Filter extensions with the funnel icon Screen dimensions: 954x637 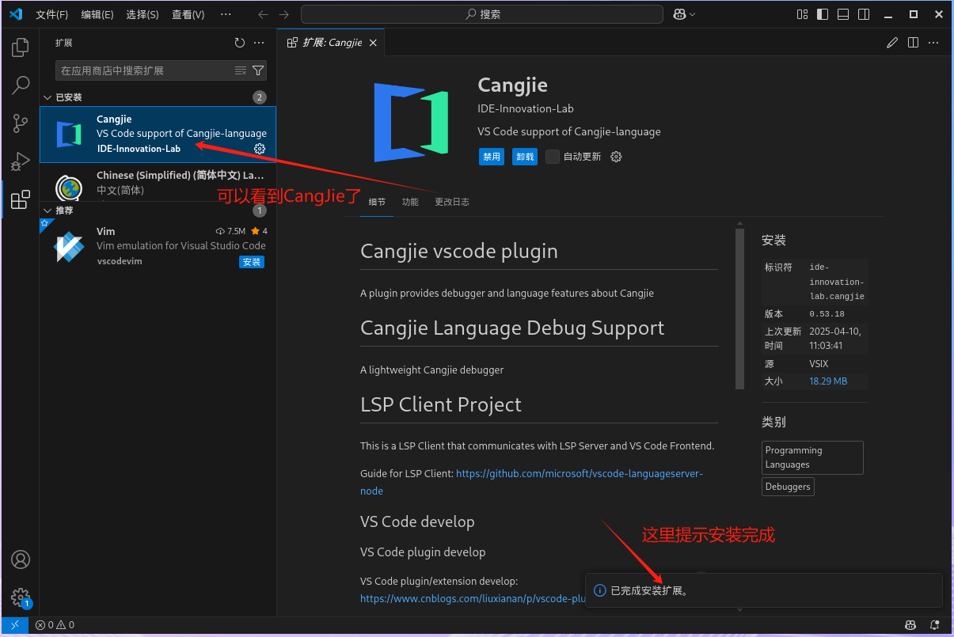point(258,70)
